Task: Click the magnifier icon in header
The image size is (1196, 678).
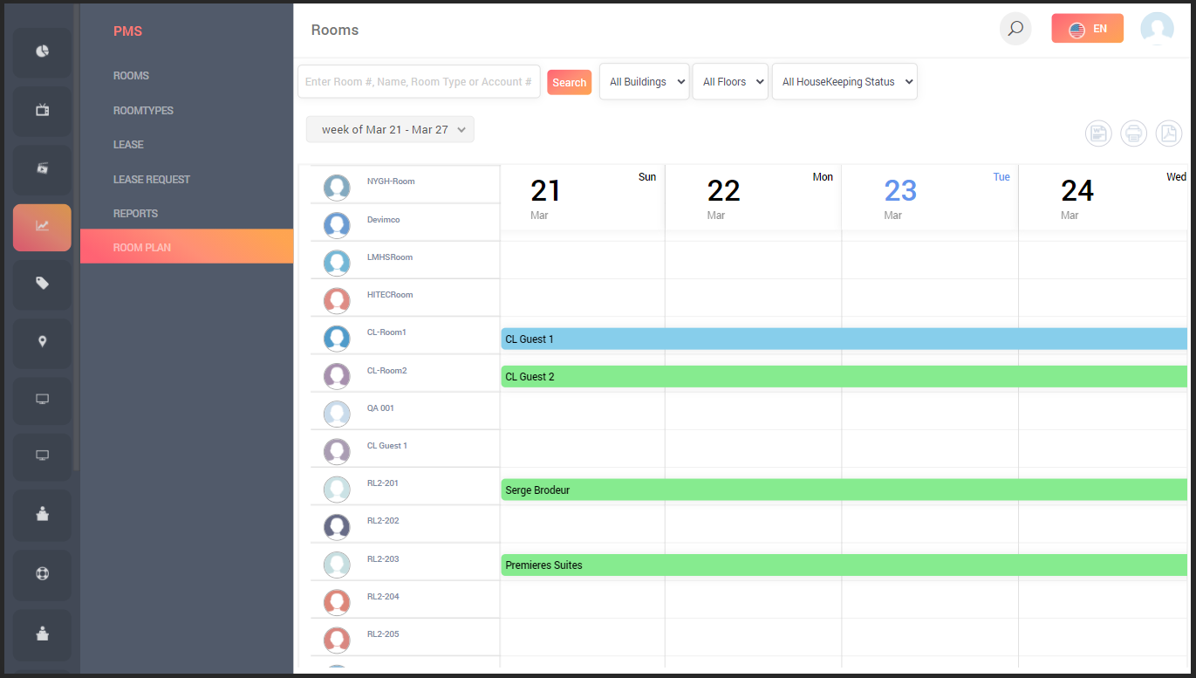Action: (x=1015, y=29)
